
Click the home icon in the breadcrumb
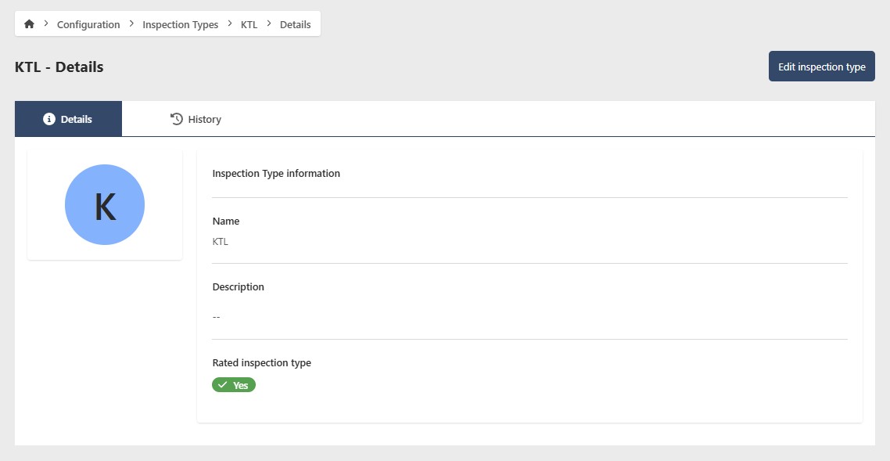tap(29, 23)
